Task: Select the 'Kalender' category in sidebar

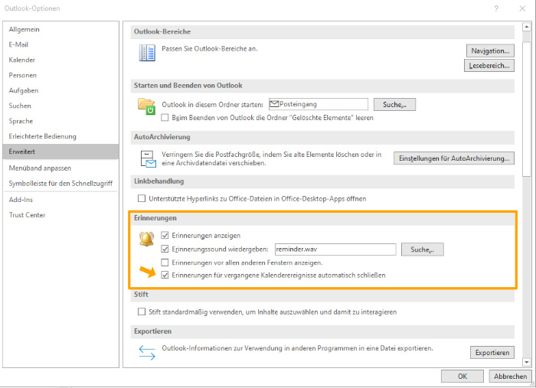Action: pos(22,60)
